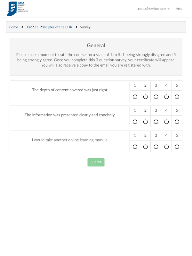Rate information clarity as 2
Image resolution: width=192 pixels, height=256 pixels.
click(145, 122)
